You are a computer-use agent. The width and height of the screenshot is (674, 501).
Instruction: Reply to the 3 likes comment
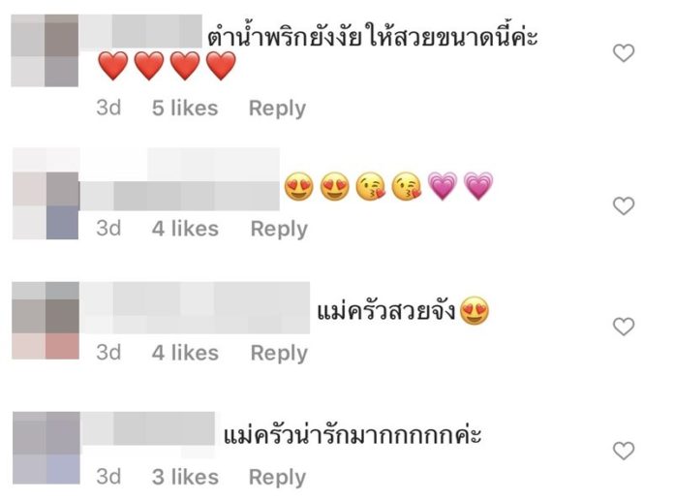pyautogui.click(x=277, y=478)
